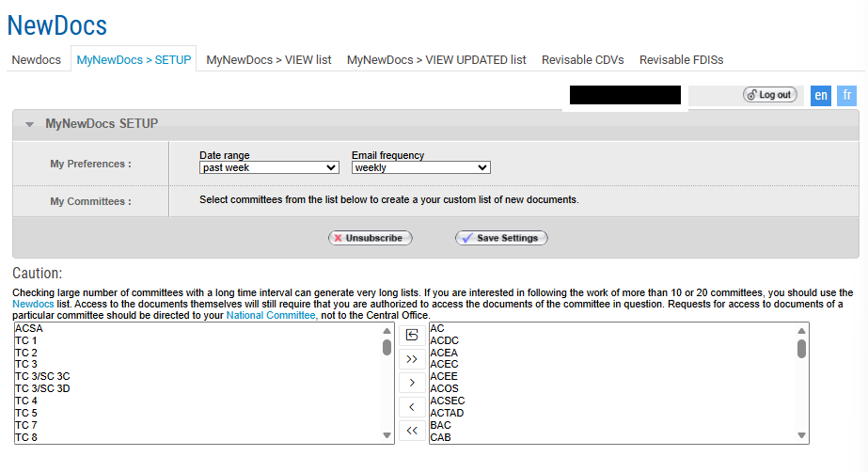Switch language to English (en)
868x472 pixels.
tap(821, 95)
